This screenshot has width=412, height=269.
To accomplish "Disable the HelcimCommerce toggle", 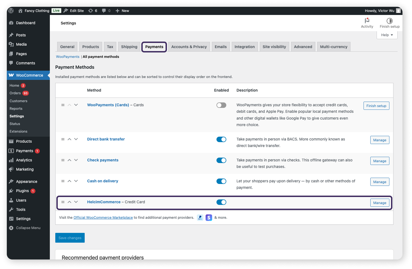I will 221,202.
